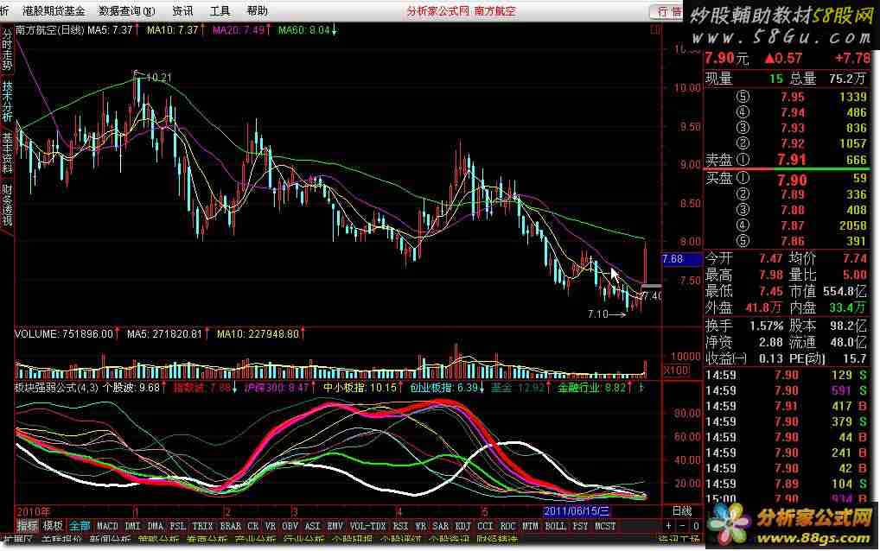880x551 pixels.
Task: Select the 指标 tab in the indicator bar
Action: (x=27, y=526)
